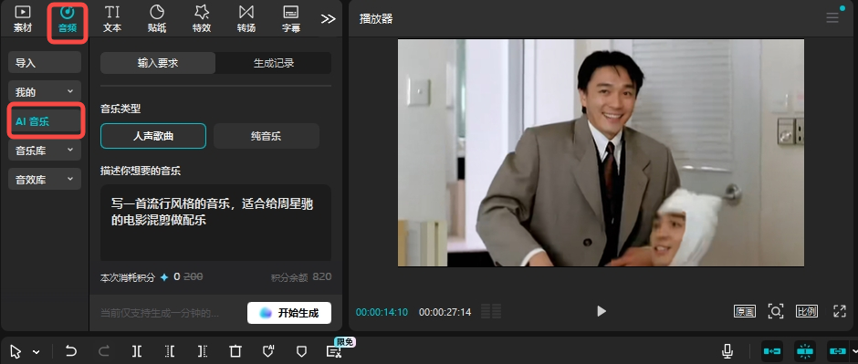Click the AI marker shield icon
Viewport: 858px width, 364px height.
[x=268, y=351]
